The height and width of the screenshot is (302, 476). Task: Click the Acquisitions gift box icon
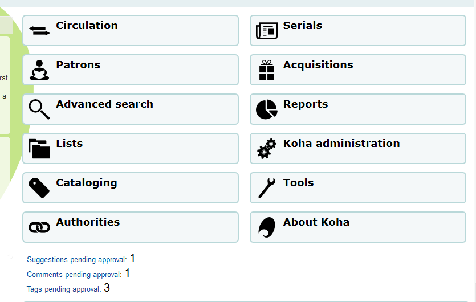click(x=267, y=70)
